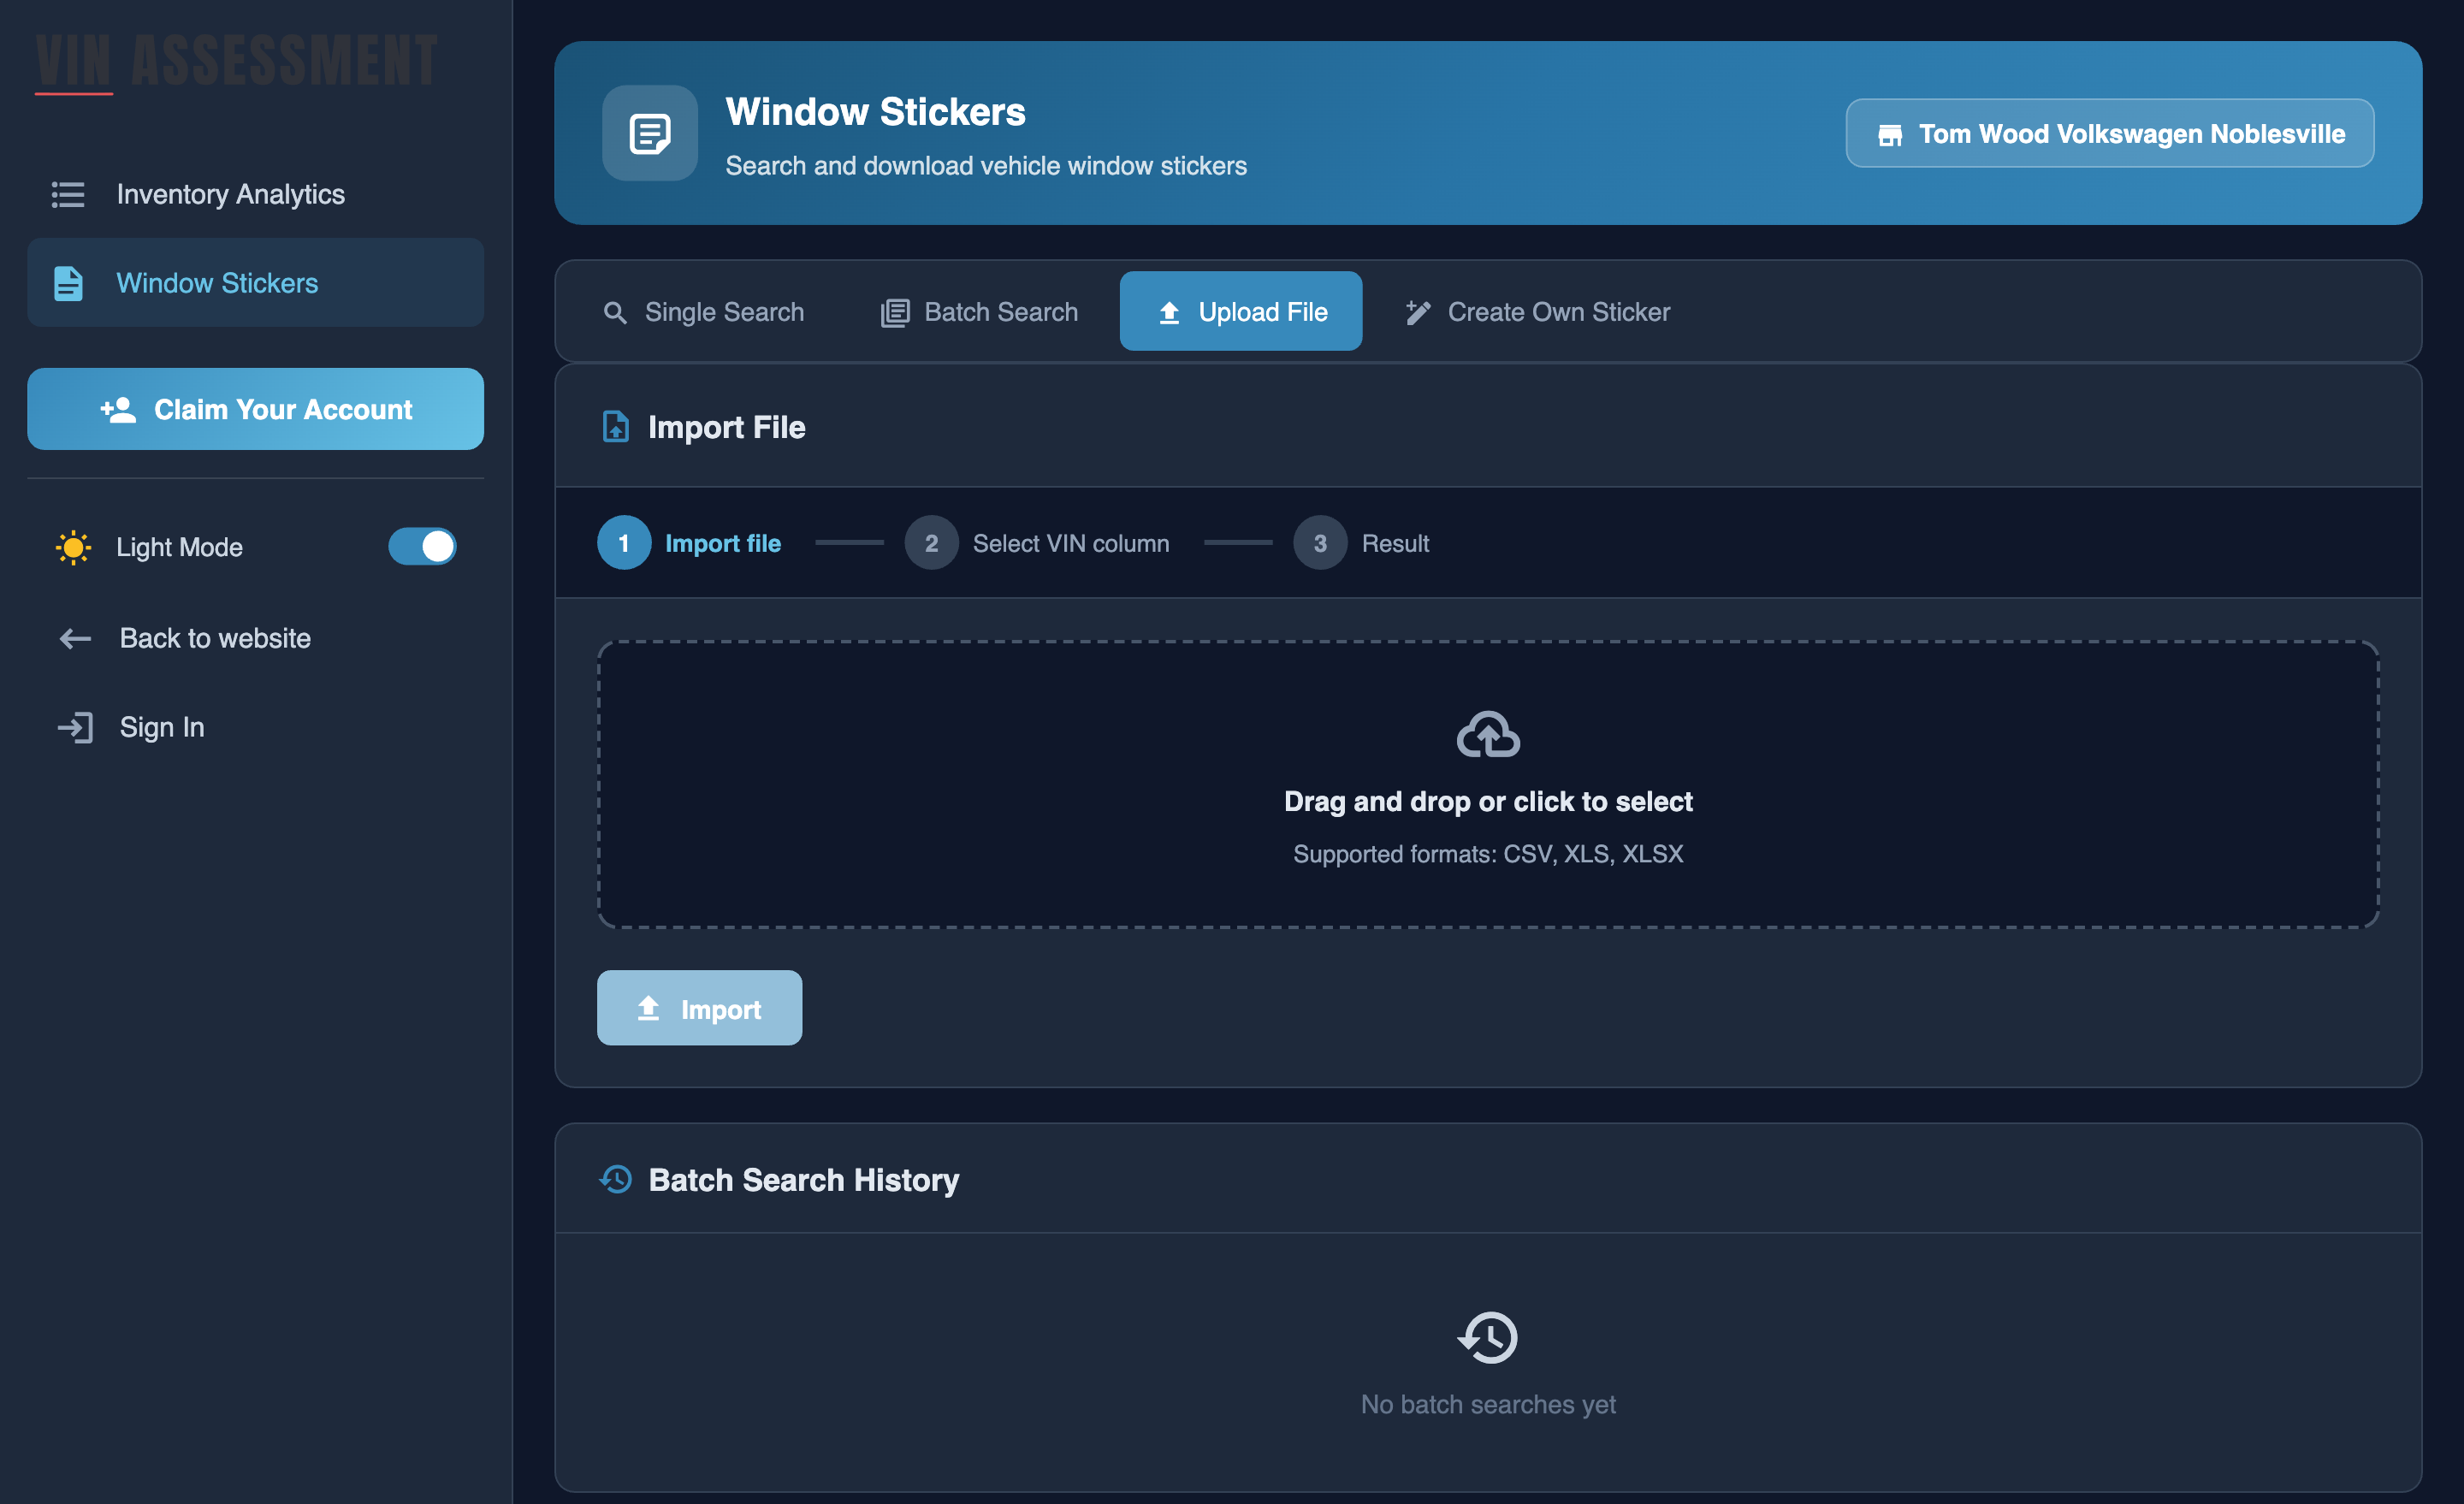This screenshot has width=2464, height=1504.
Task: Click 'Drag and drop or click to select' text
Action: pyautogui.click(x=1488, y=802)
